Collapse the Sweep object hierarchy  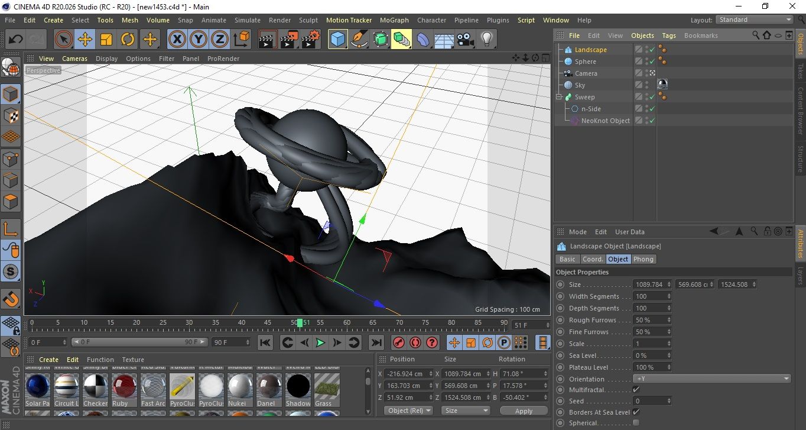tap(559, 97)
